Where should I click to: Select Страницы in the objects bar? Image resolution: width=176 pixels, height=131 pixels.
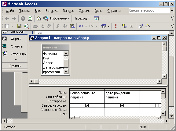pyautogui.click(x=15, y=54)
